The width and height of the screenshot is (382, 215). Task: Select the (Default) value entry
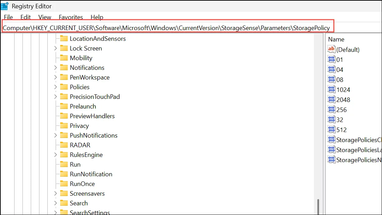pos(348,50)
